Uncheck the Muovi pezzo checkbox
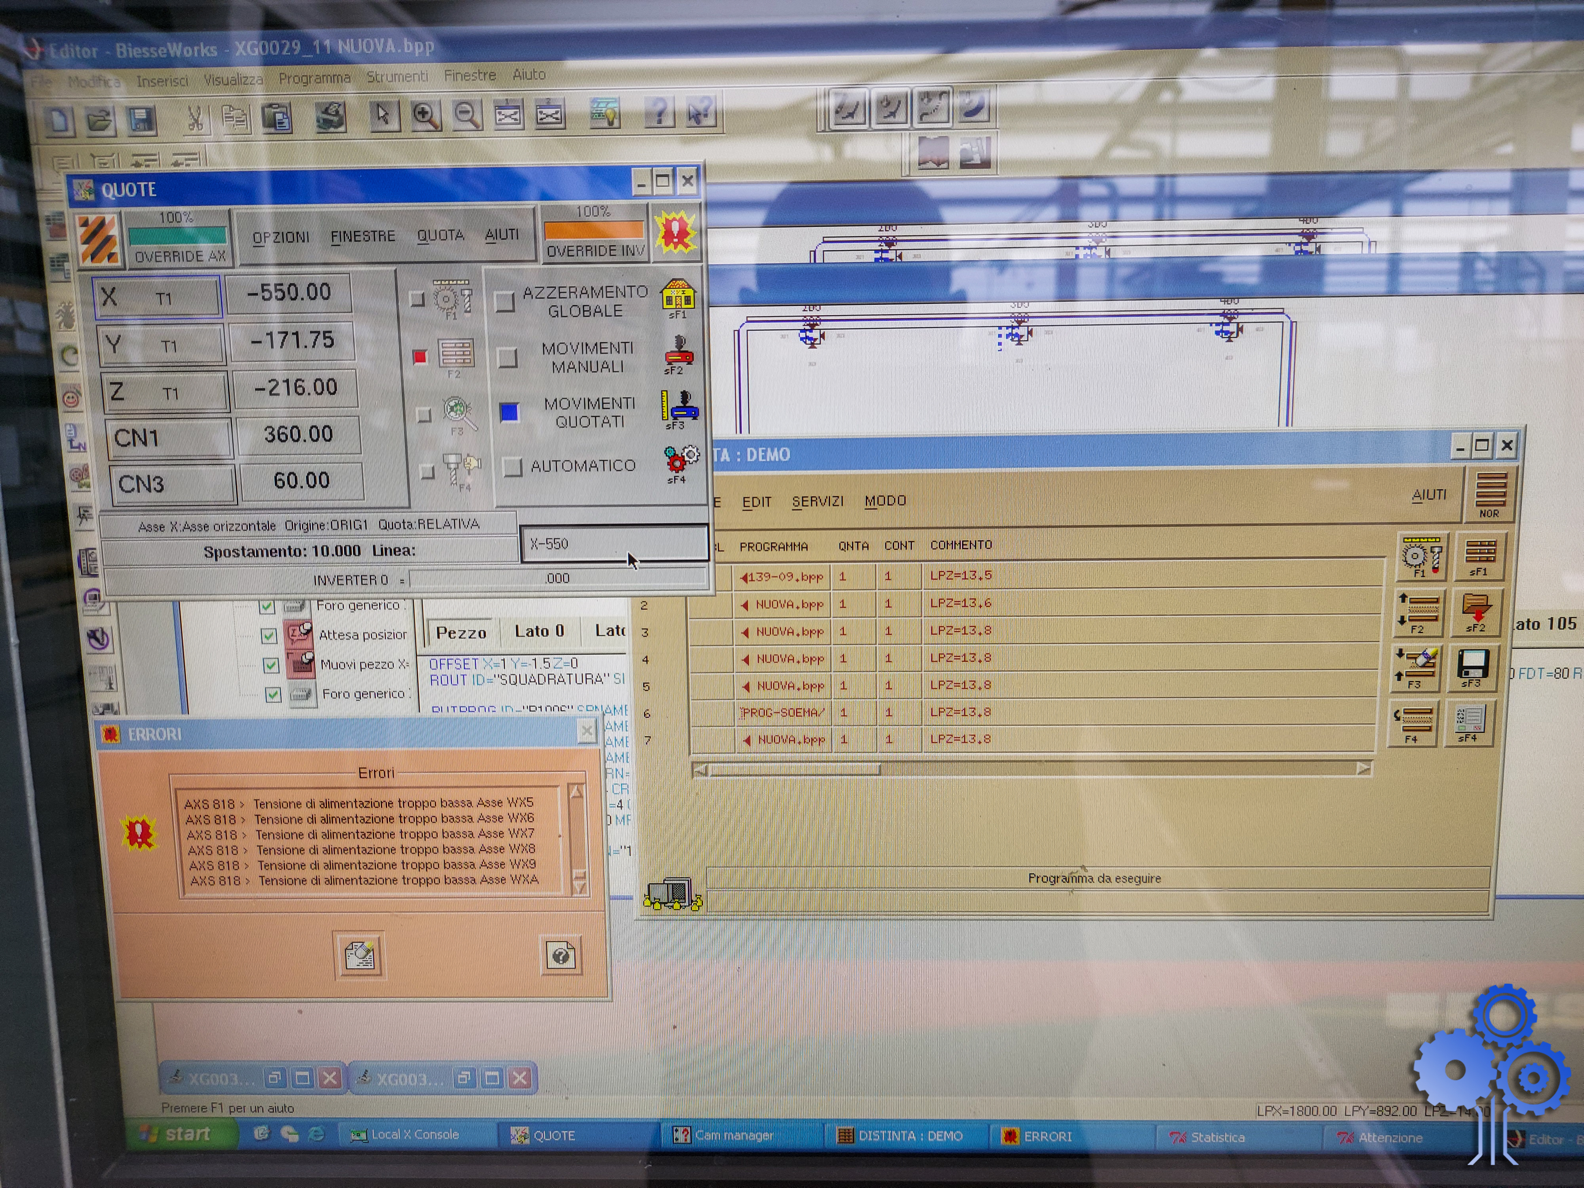 pos(271,665)
